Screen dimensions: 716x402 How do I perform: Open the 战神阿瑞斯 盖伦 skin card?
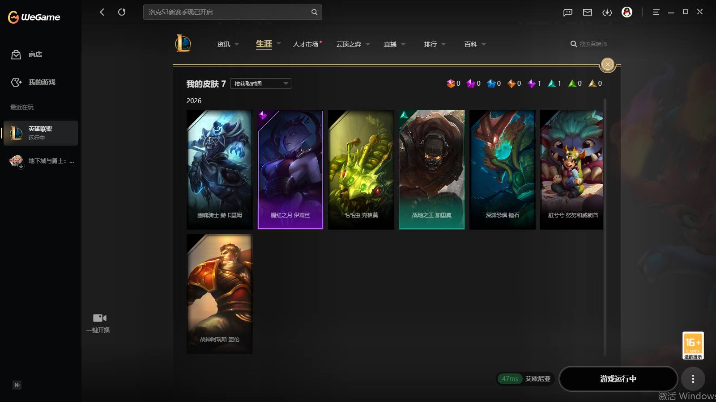coord(219,294)
